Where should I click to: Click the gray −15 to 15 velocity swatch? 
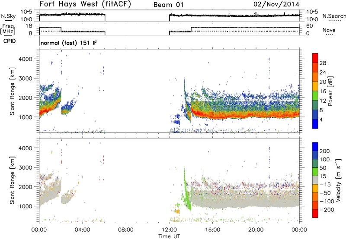[315, 180]
